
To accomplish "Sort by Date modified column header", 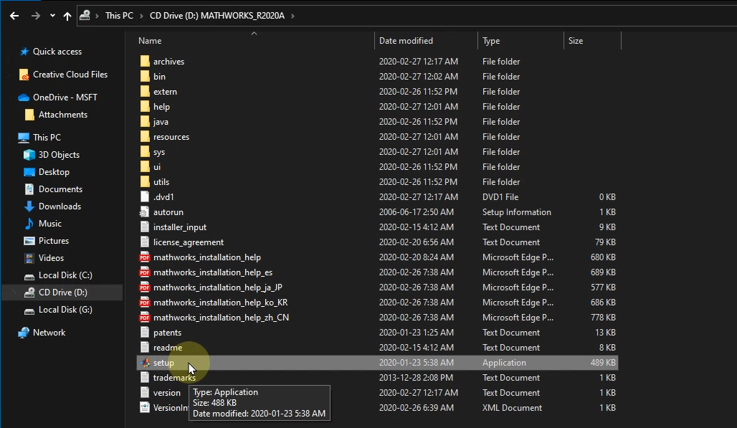I will [x=406, y=41].
